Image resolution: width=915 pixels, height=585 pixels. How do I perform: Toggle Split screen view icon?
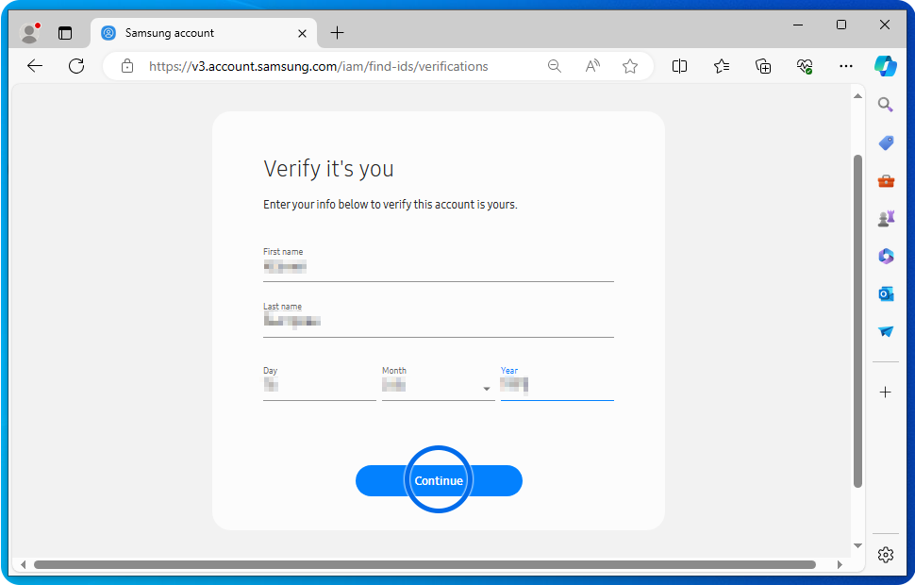pos(679,66)
